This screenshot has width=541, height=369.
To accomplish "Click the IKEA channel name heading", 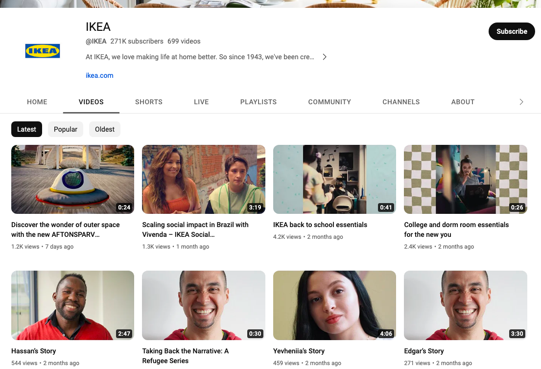I will 98,27.
